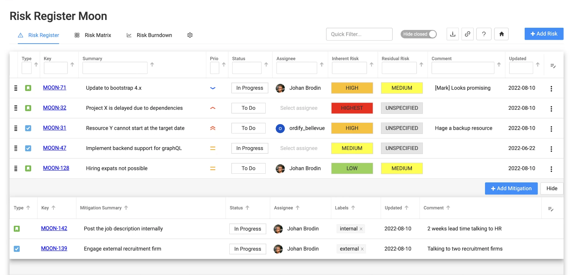Switch to the Risk Register tab

(x=38, y=35)
